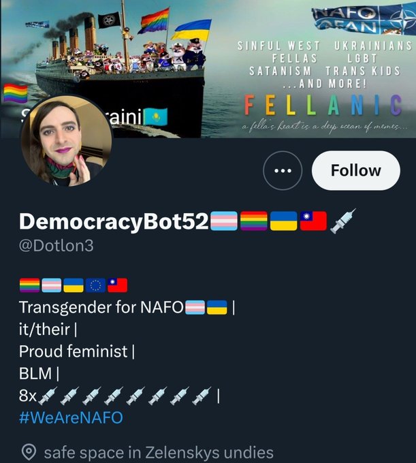Viewport: 416px width, 463px height.
Task: Click the @Dotlon3 username handle
Action: click(56, 245)
